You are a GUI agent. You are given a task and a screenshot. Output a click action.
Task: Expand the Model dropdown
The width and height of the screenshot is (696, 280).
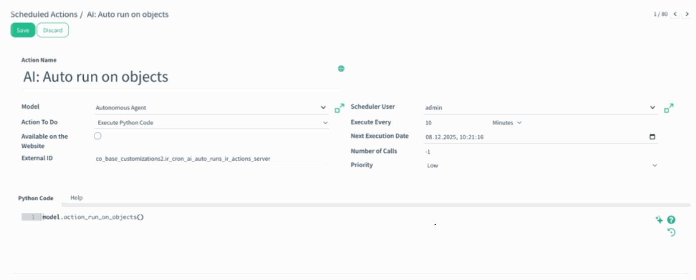(323, 108)
